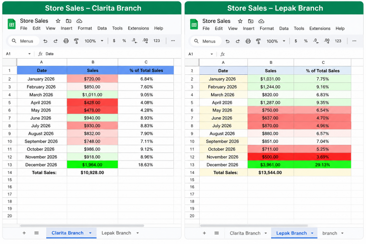The width and height of the screenshot is (366, 244).
Task: Select December sales cell $1,964.00 in Clarita sheet
Action: point(92,164)
